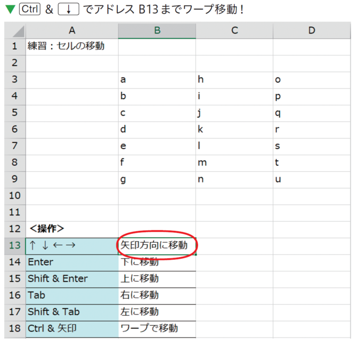Screen dimensions: 357x345
Task: Click the Tab cell in row 16
Action: coord(72,296)
